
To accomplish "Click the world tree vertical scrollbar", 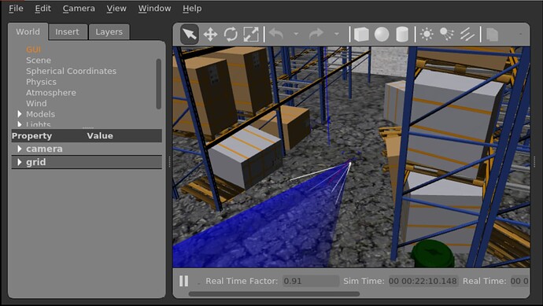I will [x=159, y=83].
